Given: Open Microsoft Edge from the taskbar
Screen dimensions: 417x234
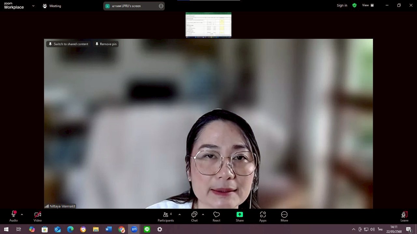Looking at the screenshot, I should pos(70,229).
